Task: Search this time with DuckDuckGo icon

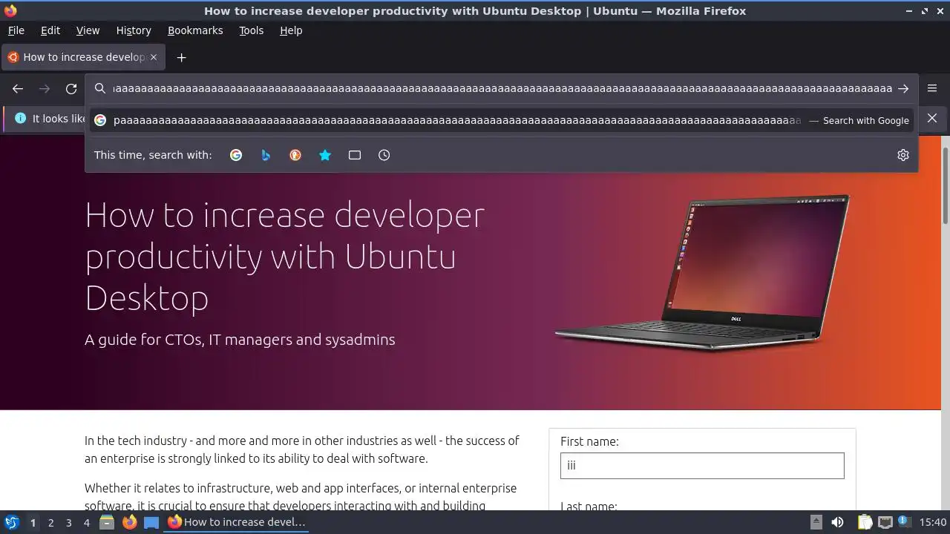Action: (295, 155)
